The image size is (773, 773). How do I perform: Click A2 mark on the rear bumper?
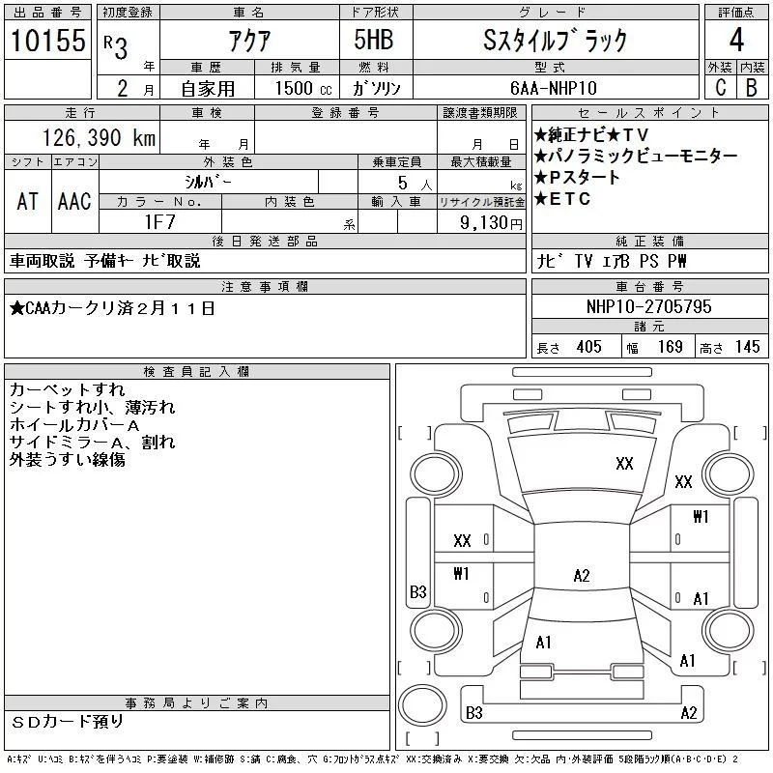pyautogui.click(x=689, y=712)
